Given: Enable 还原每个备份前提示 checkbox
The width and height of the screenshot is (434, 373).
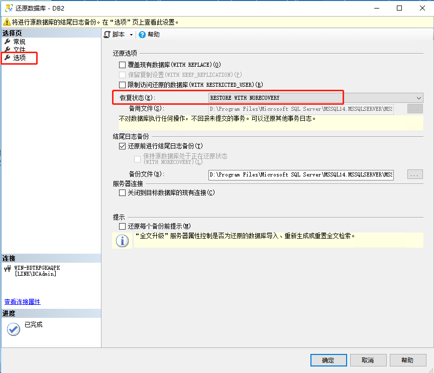Looking at the screenshot, I should [x=123, y=226].
